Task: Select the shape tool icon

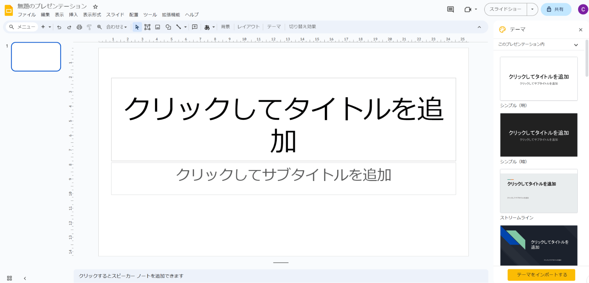Action: (168, 27)
